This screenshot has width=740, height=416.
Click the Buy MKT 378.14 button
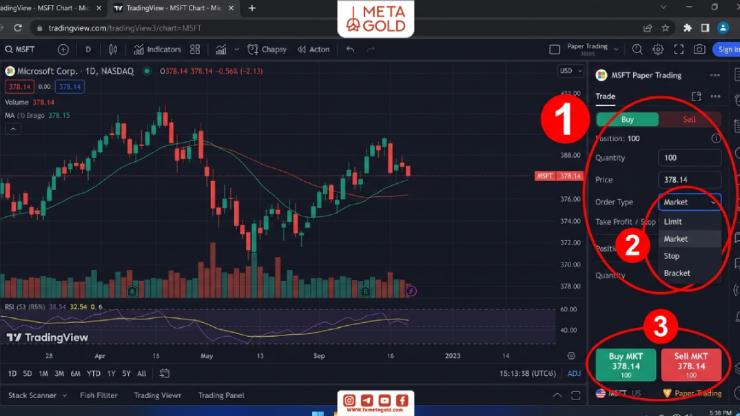coord(626,365)
